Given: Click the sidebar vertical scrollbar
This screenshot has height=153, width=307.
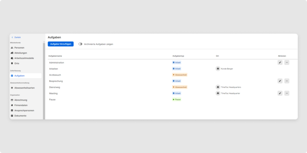Looking at the screenshot, I should [x=44, y=81].
